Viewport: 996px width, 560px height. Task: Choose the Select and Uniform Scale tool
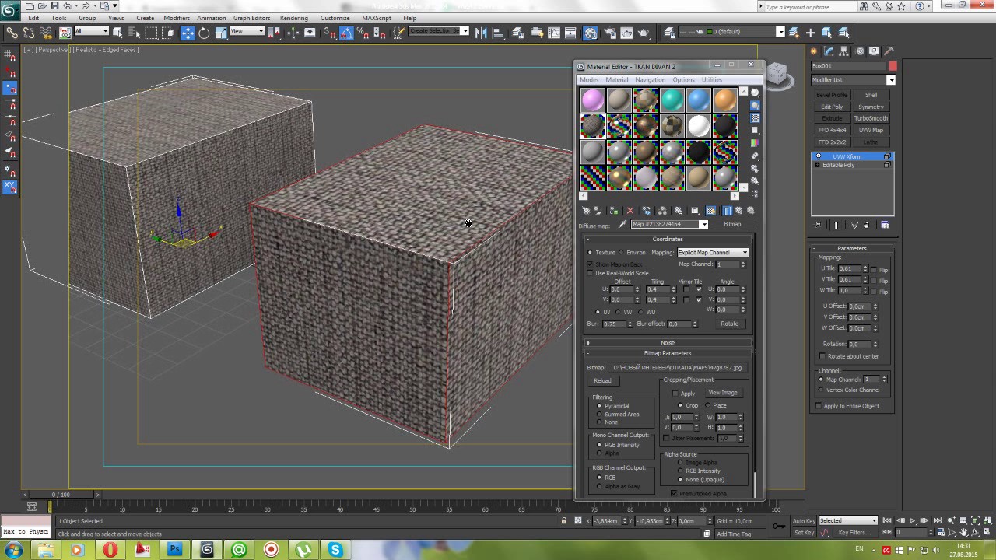(221, 33)
